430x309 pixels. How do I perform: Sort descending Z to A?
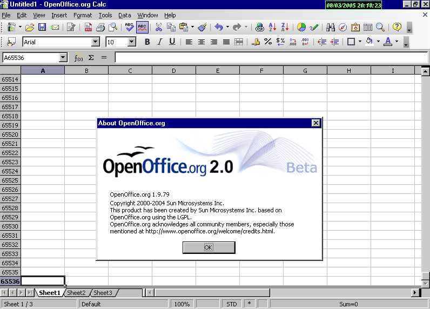click(x=285, y=27)
